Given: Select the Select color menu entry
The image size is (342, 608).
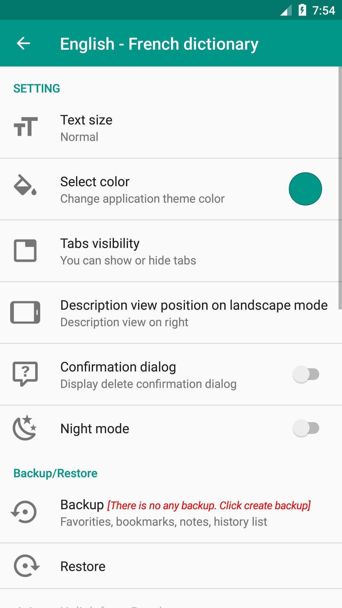Looking at the screenshot, I should (x=142, y=189).
